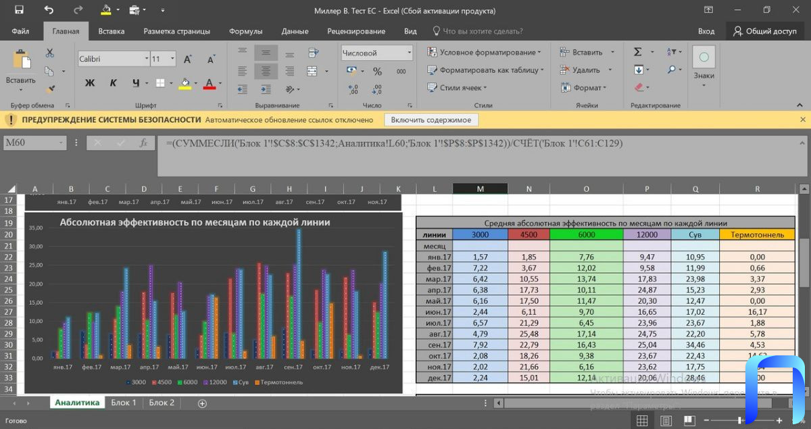Click Вставить cells button in Ячейки
The height and width of the screenshot is (429, 811).
tap(582, 52)
